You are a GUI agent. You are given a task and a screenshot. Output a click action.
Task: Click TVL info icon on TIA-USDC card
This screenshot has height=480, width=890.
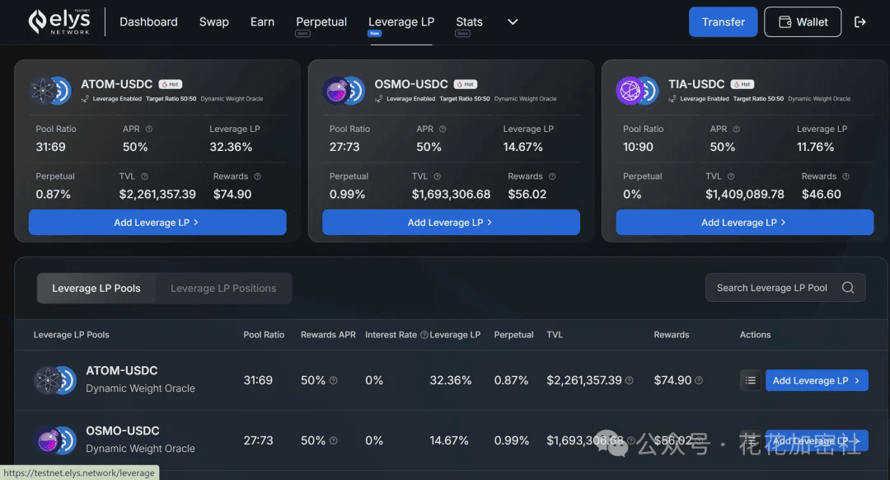tap(731, 176)
